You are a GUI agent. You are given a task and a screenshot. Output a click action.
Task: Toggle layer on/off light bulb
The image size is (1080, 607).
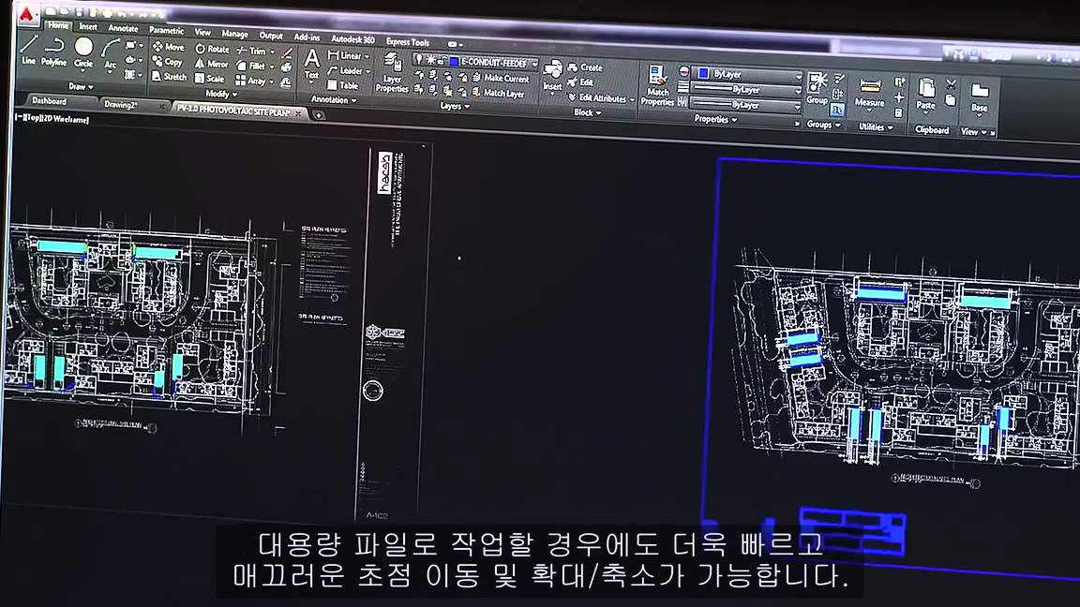418,59
